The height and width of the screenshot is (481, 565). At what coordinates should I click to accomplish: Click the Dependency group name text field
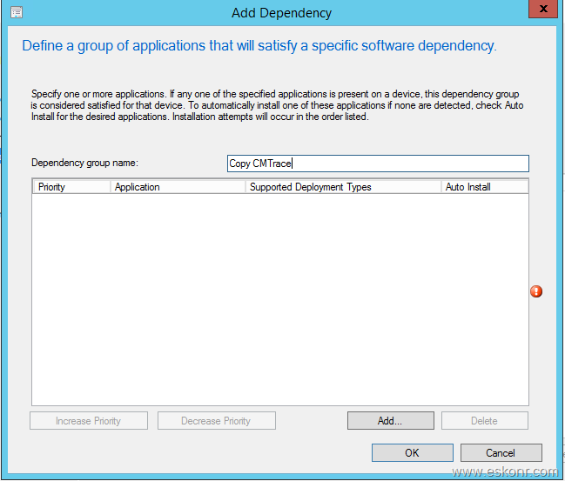377,164
